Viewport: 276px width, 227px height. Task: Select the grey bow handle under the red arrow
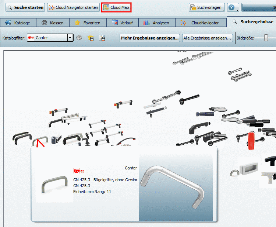point(40,141)
